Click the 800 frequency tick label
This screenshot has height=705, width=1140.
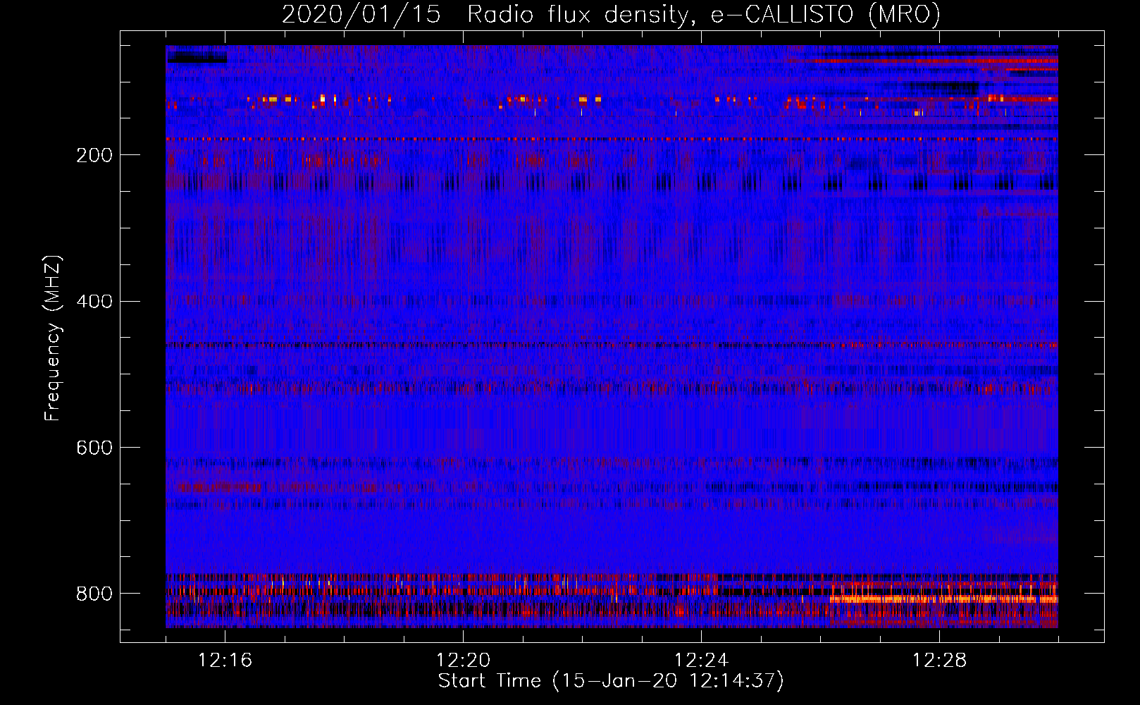(94, 594)
